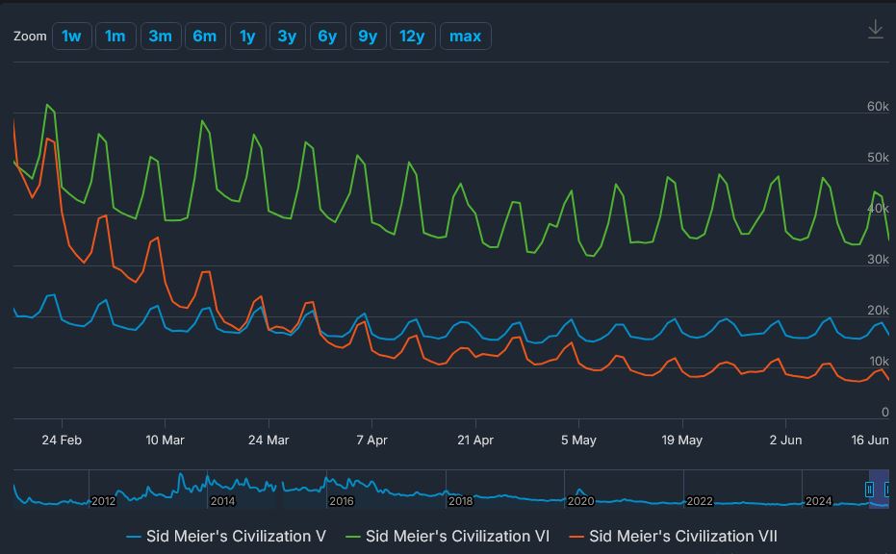Image resolution: width=896 pixels, height=554 pixels.
Task: Set chart zoom to 1y
Action: (x=247, y=36)
